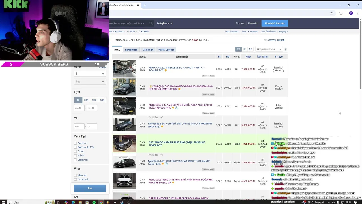This screenshot has width=362, height=204.
Task: Switch to the Sahibinden tab
Action: click(131, 50)
